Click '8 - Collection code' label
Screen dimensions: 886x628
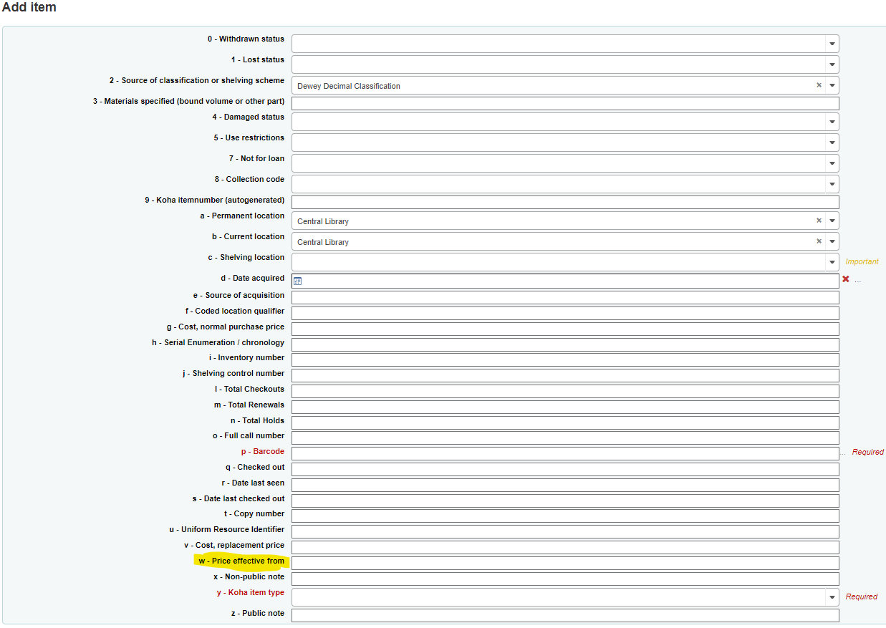coord(249,179)
